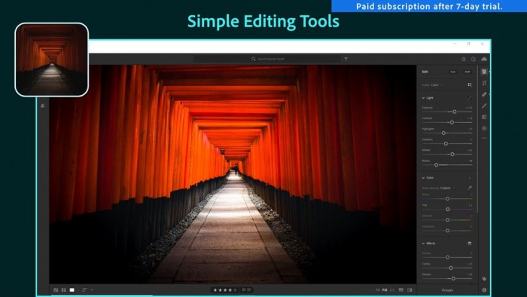The height and width of the screenshot is (297, 527).
Task: Open the sort order dropdown
Action: [87, 290]
